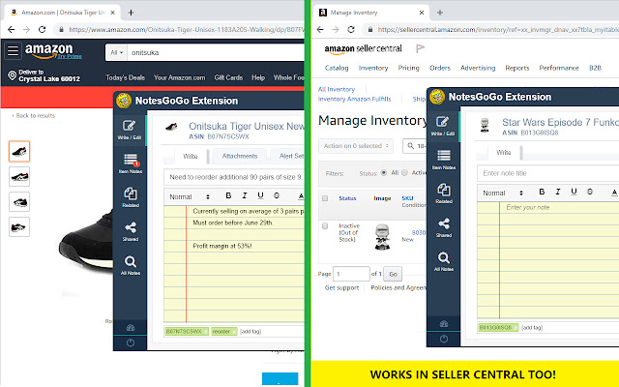This screenshot has width=619, height=387.
Task: Toggle underline in Onitsuka note editor
Action: (x=260, y=195)
